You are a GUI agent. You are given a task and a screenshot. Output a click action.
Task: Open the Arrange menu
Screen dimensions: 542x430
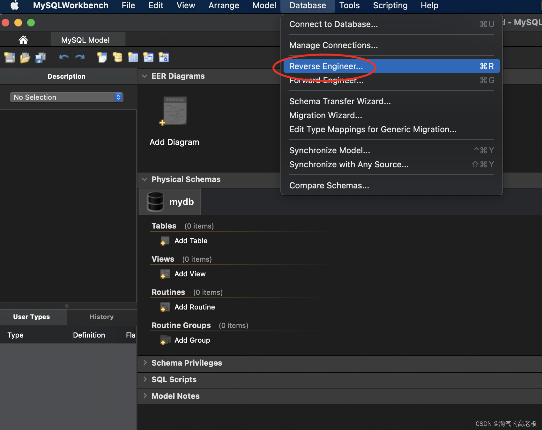coord(224,5)
